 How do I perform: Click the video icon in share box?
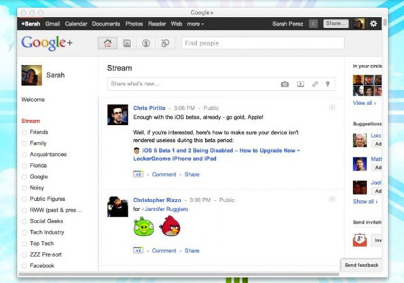pos(300,84)
